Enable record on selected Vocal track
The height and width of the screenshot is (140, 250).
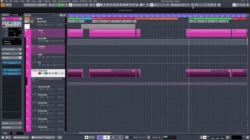pos(40,73)
